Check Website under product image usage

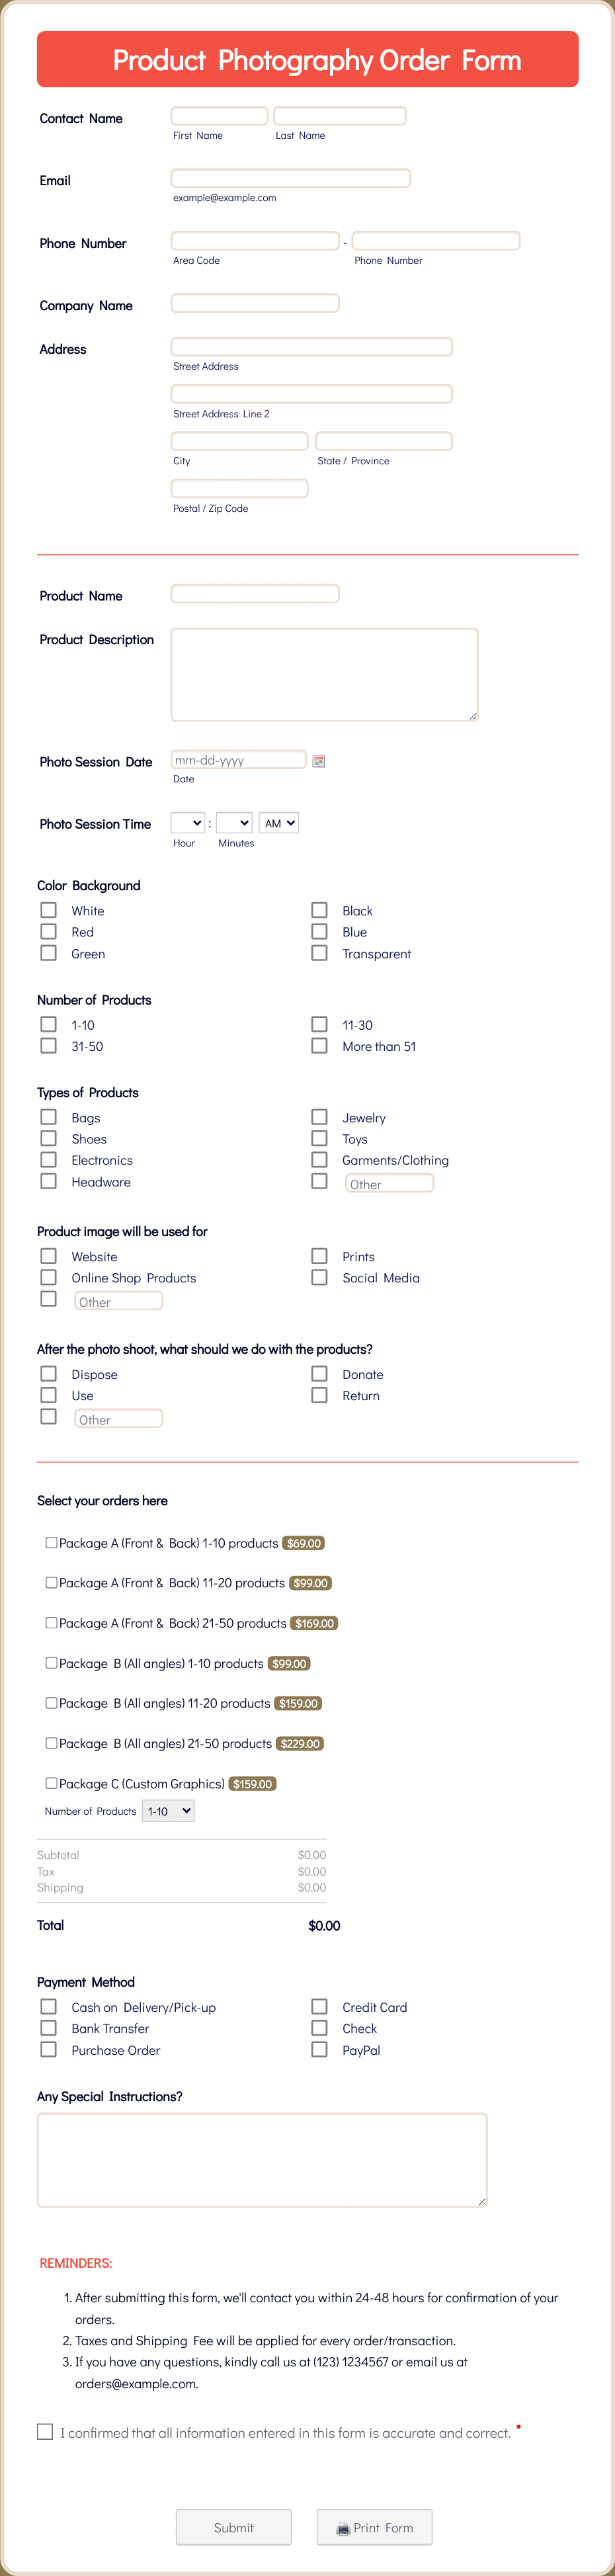pyautogui.click(x=48, y=1256)
